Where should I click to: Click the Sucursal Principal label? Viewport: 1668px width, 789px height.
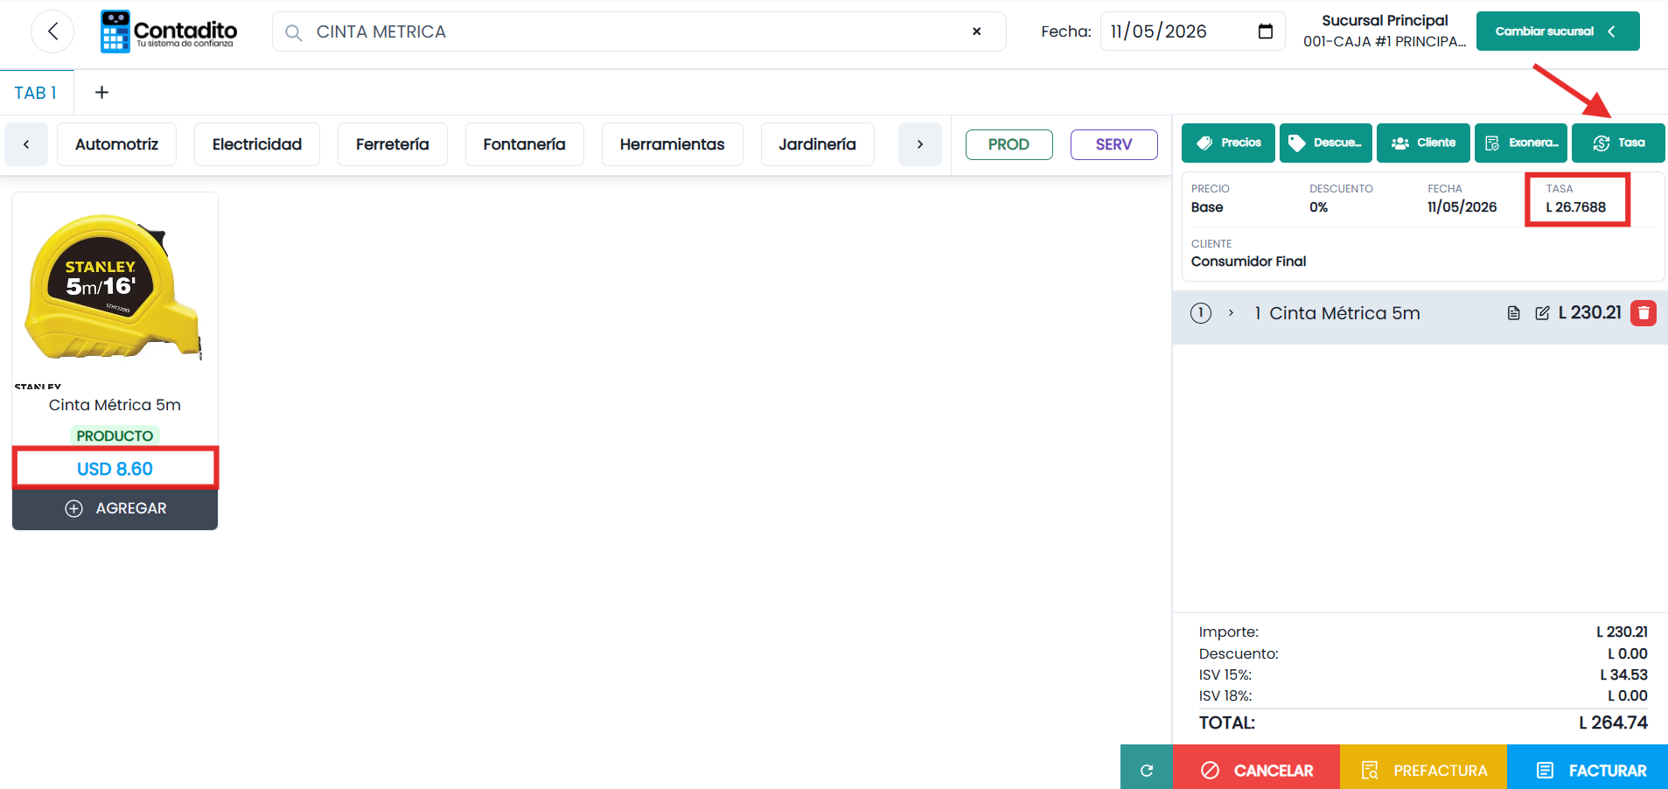click(x=1385, y=20)
